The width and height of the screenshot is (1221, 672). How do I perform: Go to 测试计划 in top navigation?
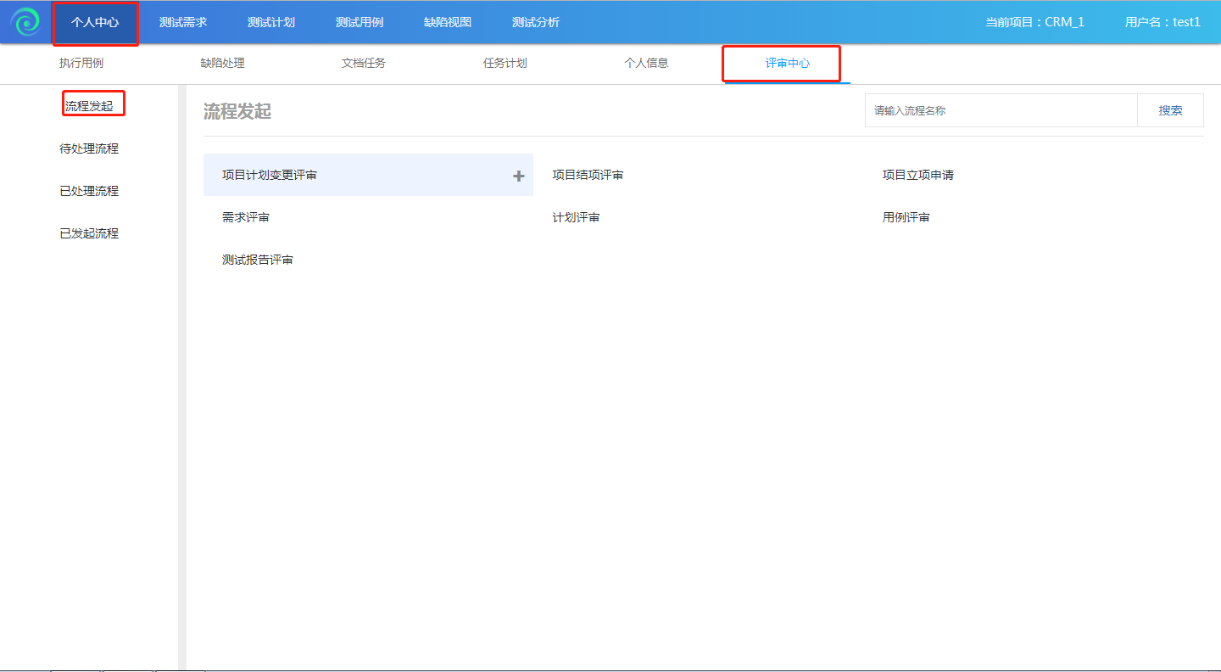tap(271, 23)
